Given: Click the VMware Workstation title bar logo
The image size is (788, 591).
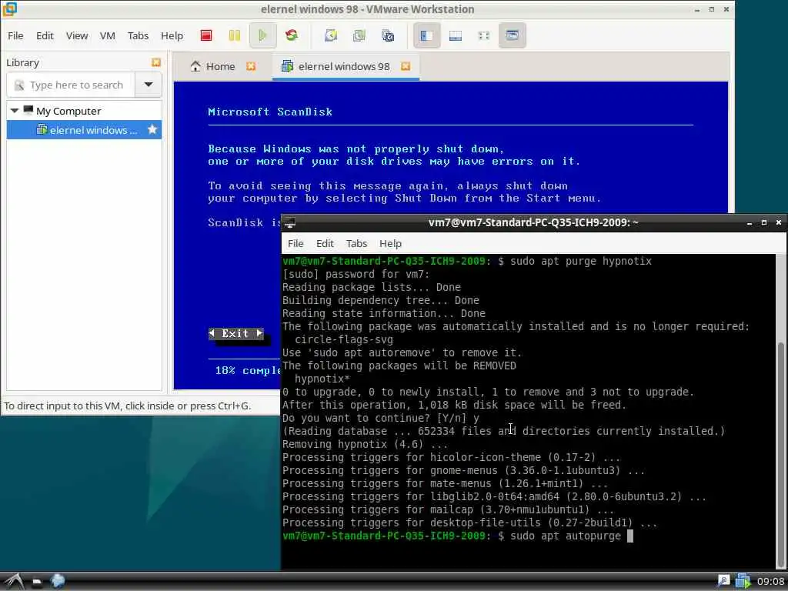Looking at the screenshot, I should tap(9, 8).
